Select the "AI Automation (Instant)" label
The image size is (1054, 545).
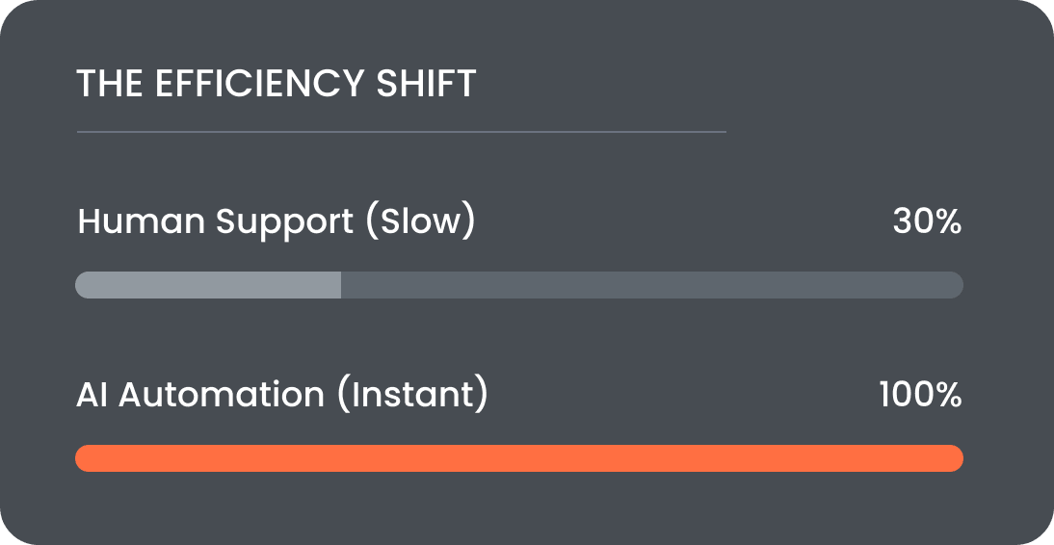282,395
